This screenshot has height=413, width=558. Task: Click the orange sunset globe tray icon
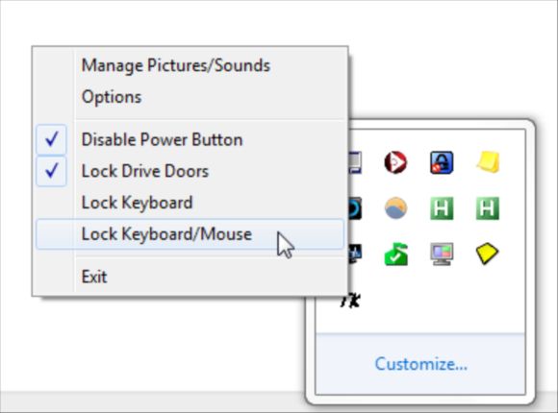pyautogui.click(x=395, y=207)
